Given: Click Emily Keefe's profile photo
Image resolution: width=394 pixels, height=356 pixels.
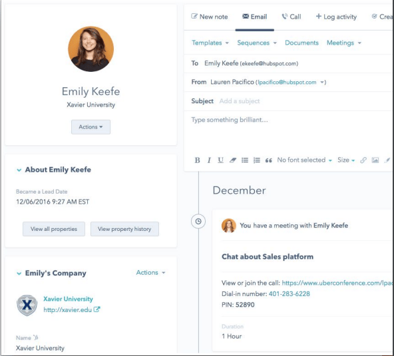Looking at the screenshot, I should point(91,49).
